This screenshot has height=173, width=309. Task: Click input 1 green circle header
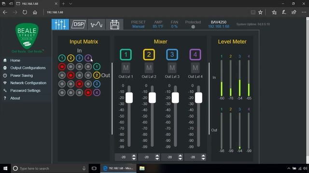(62, 58)
